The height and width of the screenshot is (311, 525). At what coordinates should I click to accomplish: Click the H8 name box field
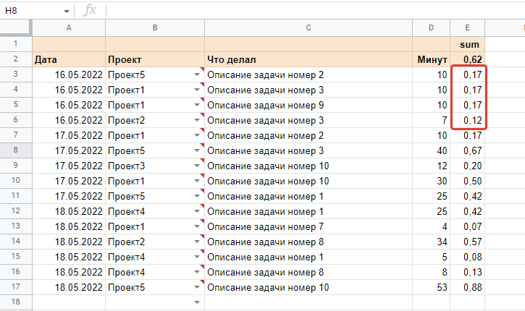(x=33, y=11)
